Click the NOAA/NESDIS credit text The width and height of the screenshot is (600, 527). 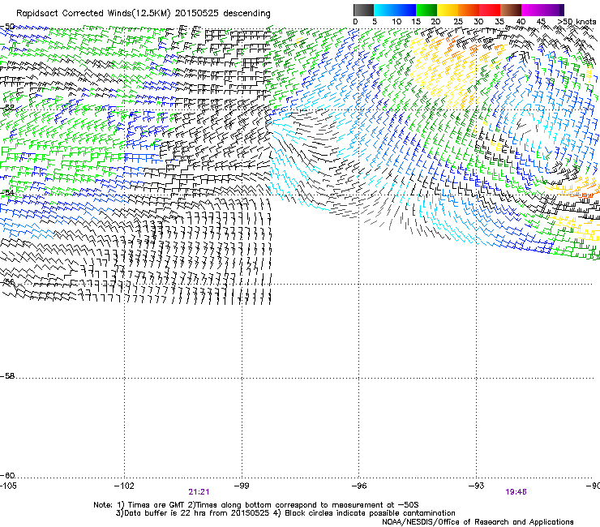point(478,522)
